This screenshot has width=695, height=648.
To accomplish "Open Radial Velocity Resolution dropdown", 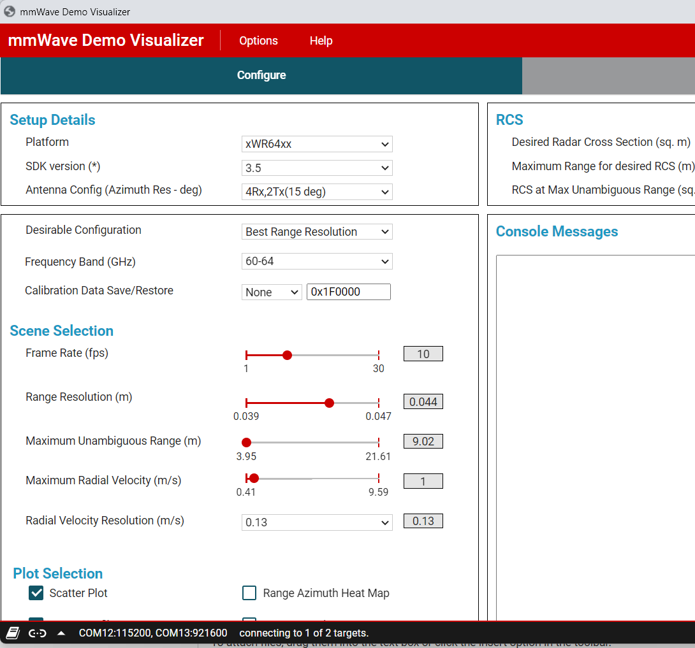I will (x=317, y=522).
